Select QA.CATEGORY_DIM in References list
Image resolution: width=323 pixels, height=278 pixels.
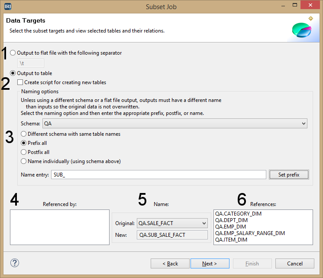[238, 214]
